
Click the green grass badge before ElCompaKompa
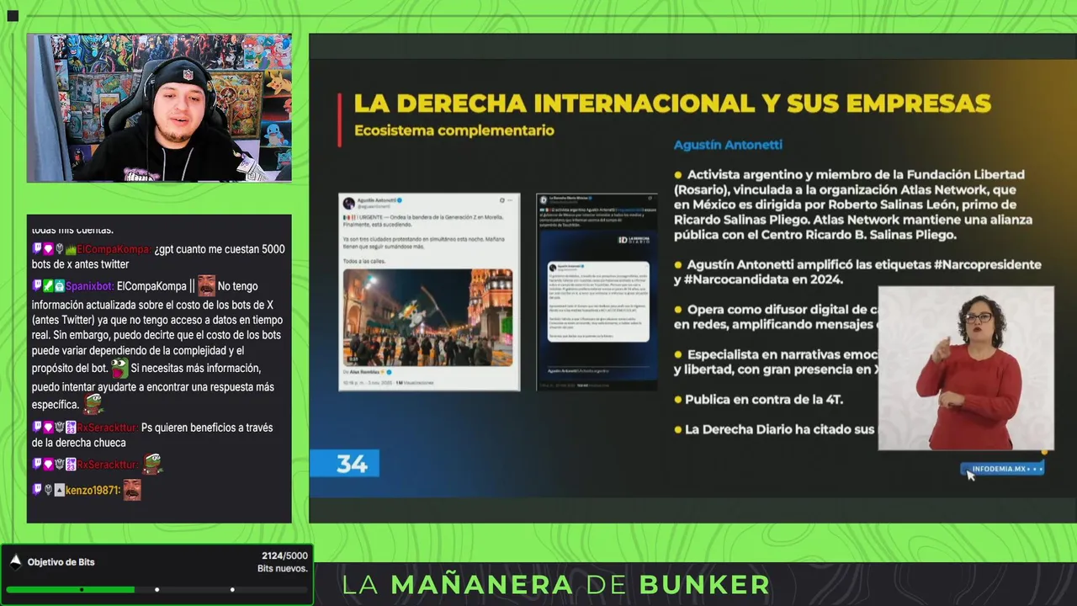71,249
